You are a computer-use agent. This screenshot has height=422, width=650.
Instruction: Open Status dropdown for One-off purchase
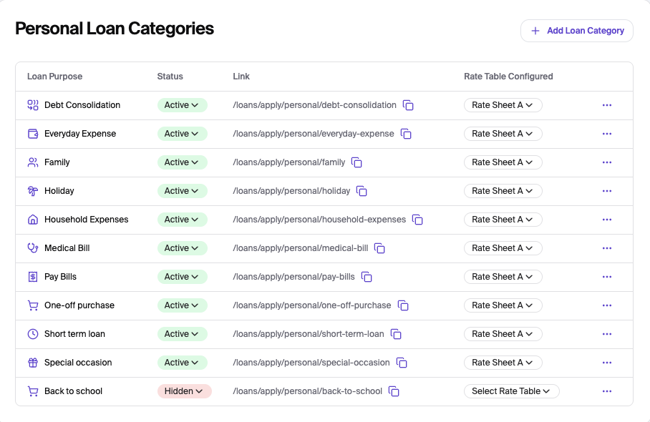(x=182, y=305)
